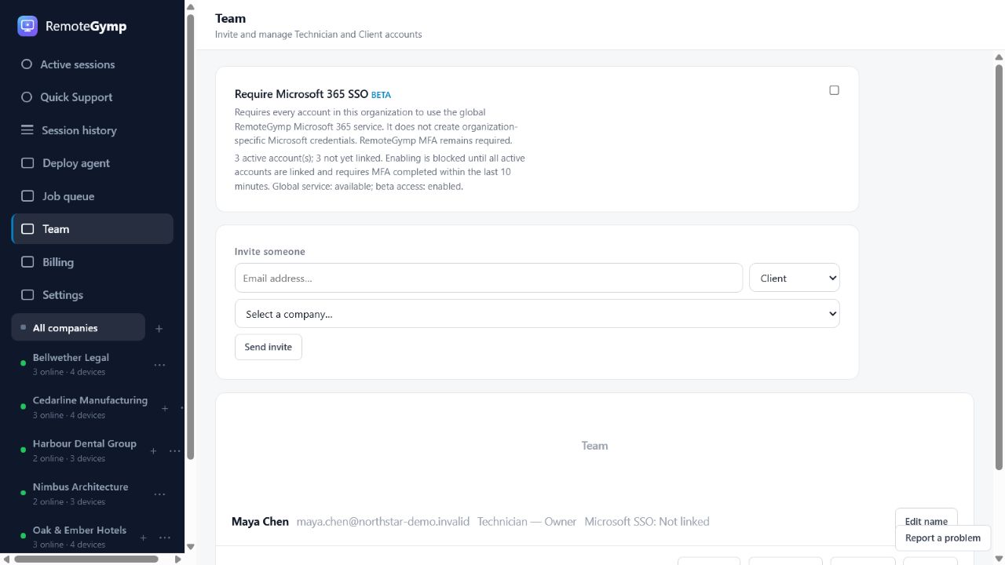
Task: Click the plus icon for Cedarline Manufacturing
Action: click(x=165, y=408)
